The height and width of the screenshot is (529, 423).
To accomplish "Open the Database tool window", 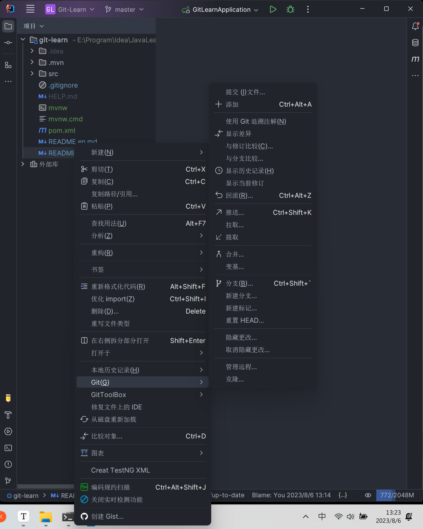I will [415, 43].
